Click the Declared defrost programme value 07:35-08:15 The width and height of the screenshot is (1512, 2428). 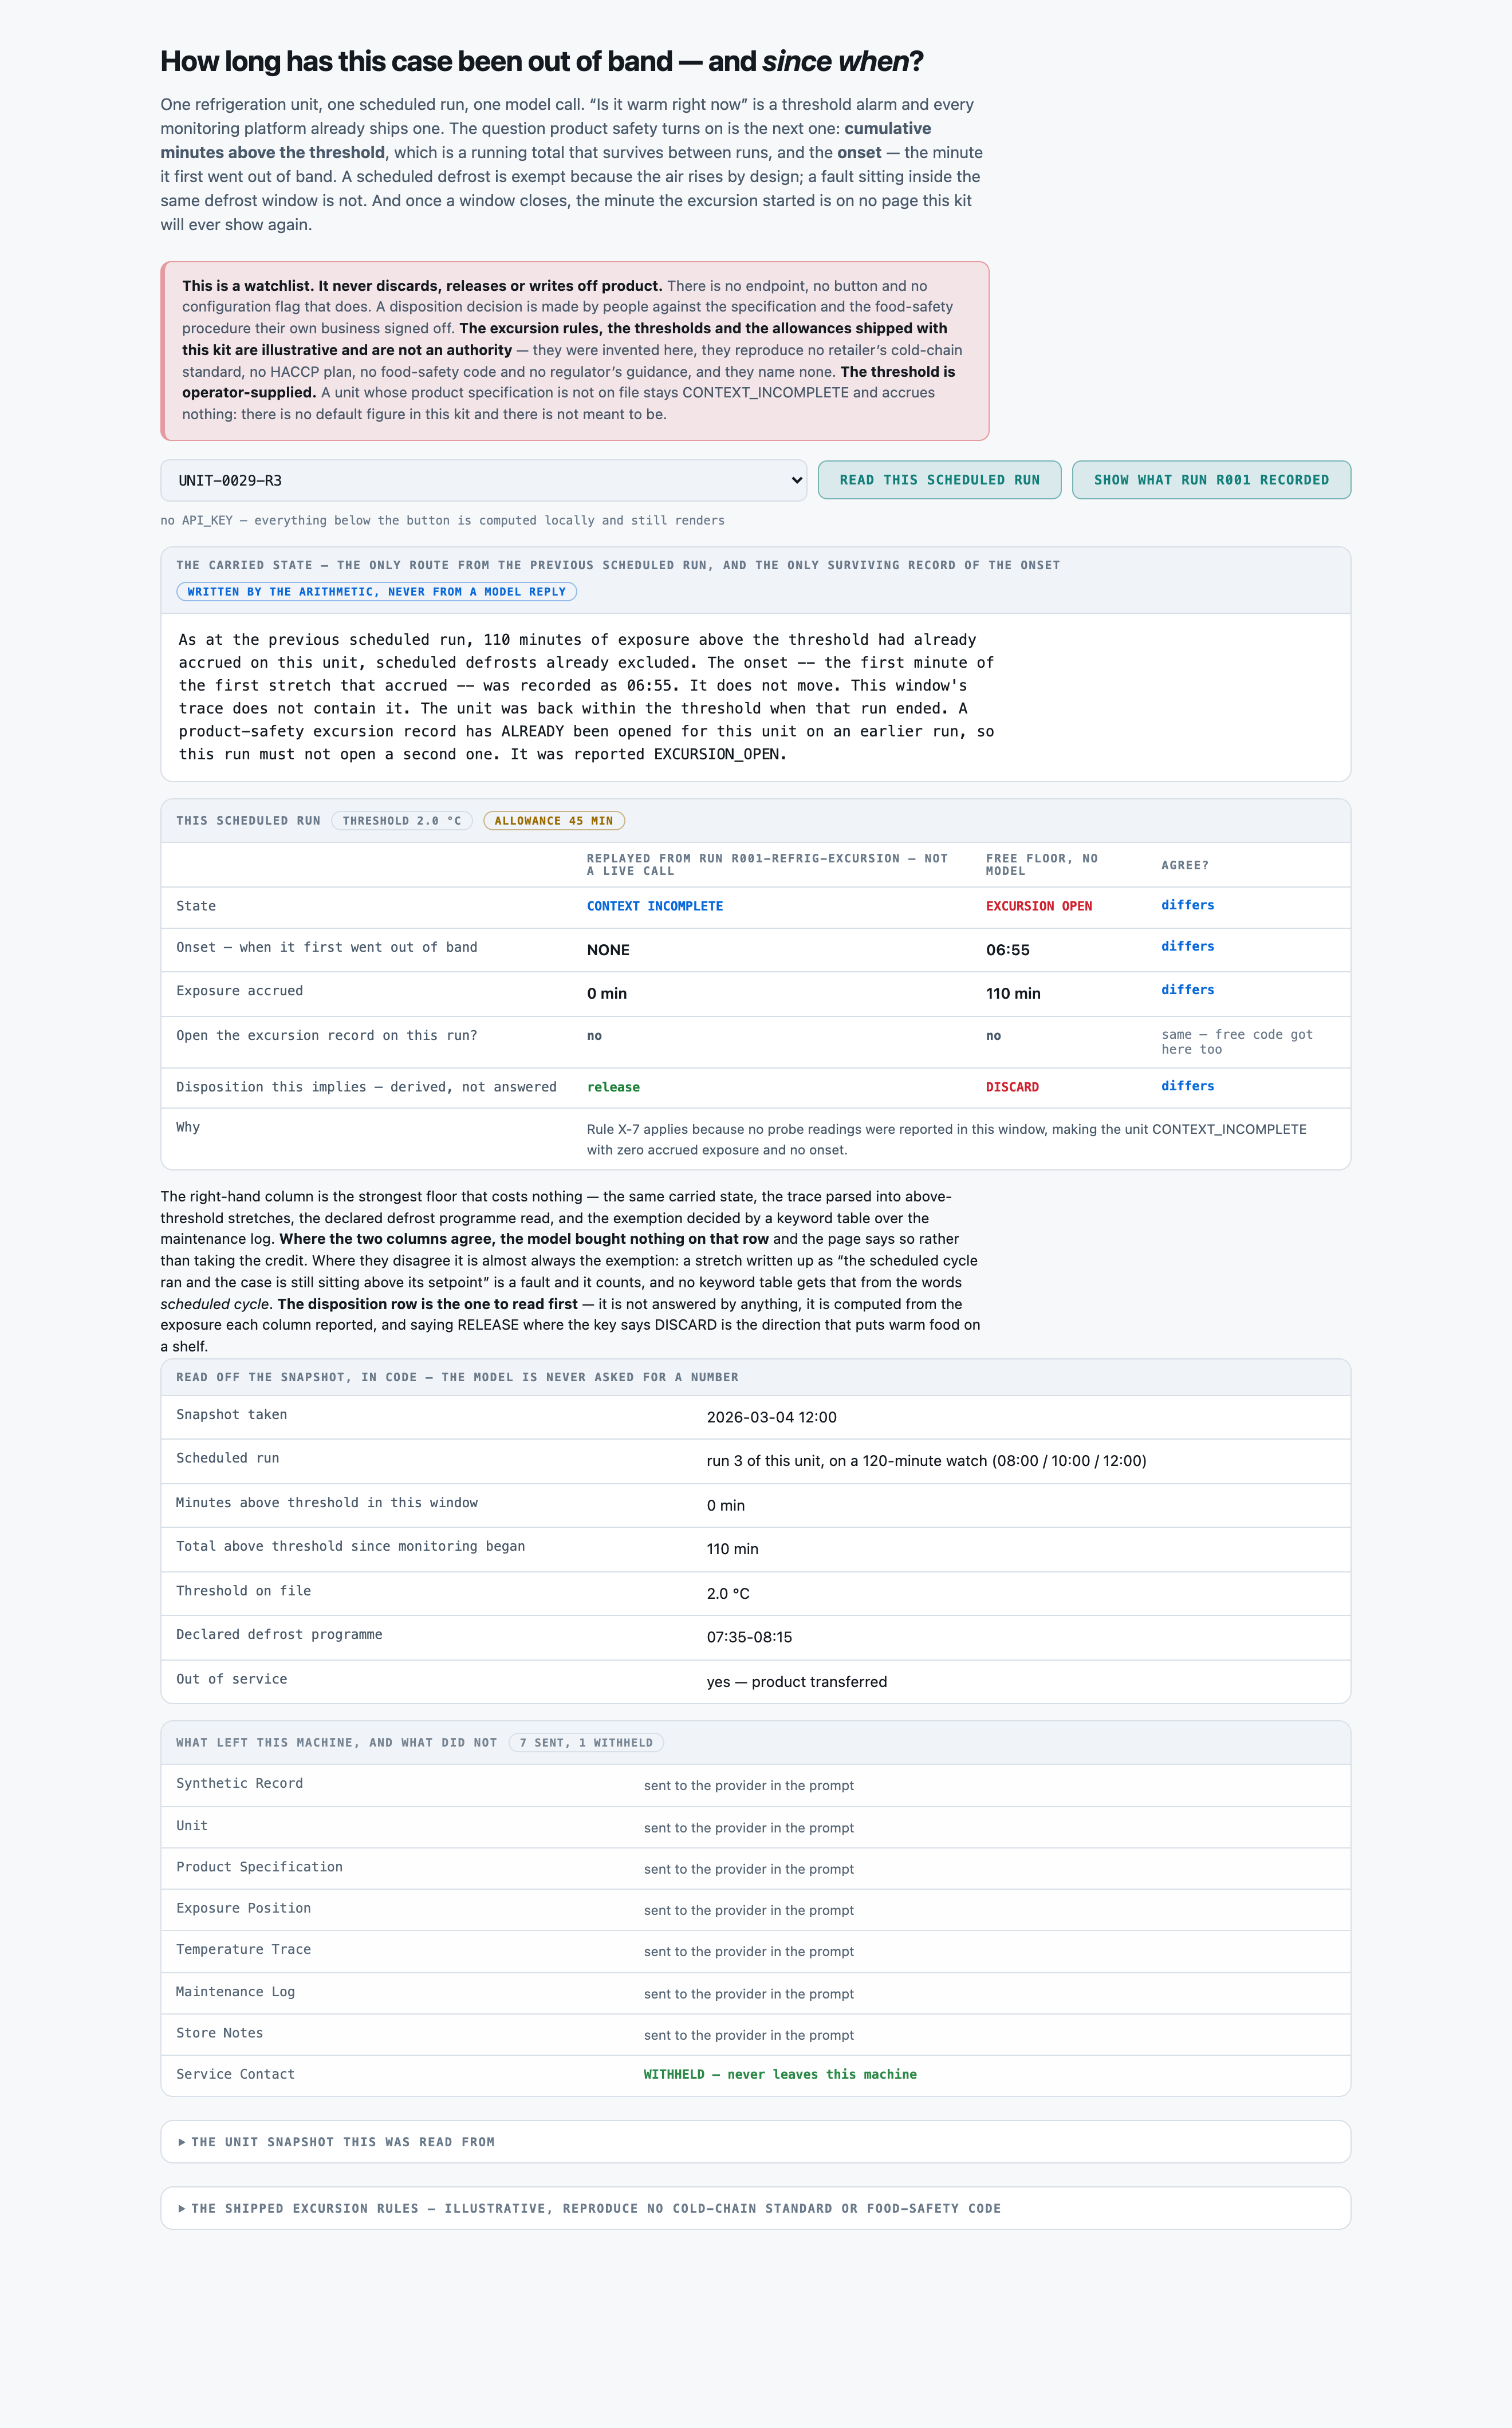[x=749, y=1637]
